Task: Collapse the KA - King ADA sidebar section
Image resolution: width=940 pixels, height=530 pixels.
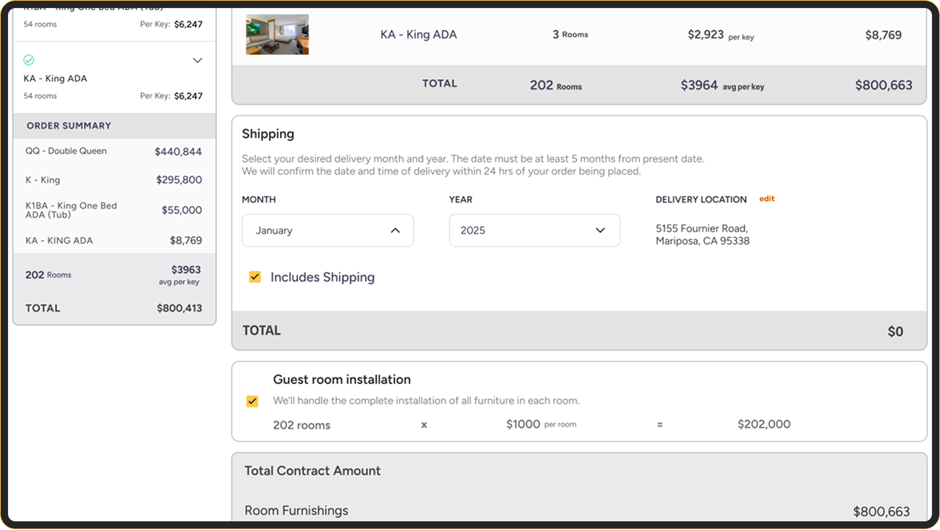Action: tap(197, 61)
